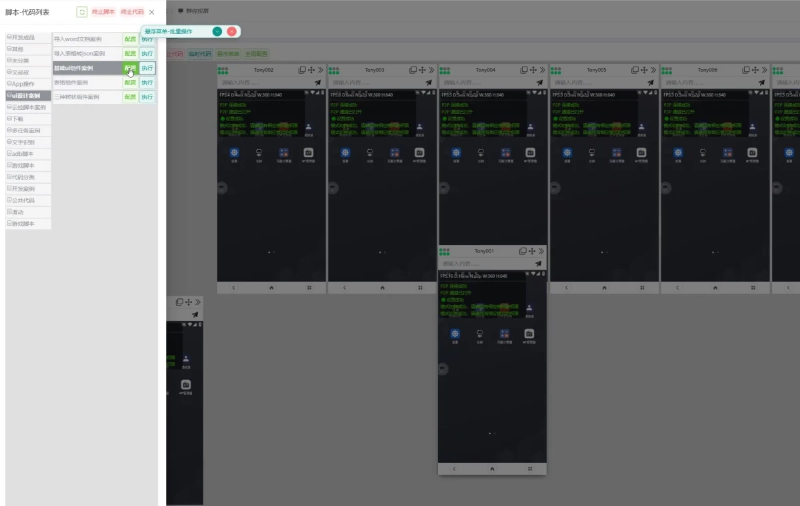Click the 请输入内容 input field on Tony001
This screenshot has height=506, width=800.
[477, 263]
